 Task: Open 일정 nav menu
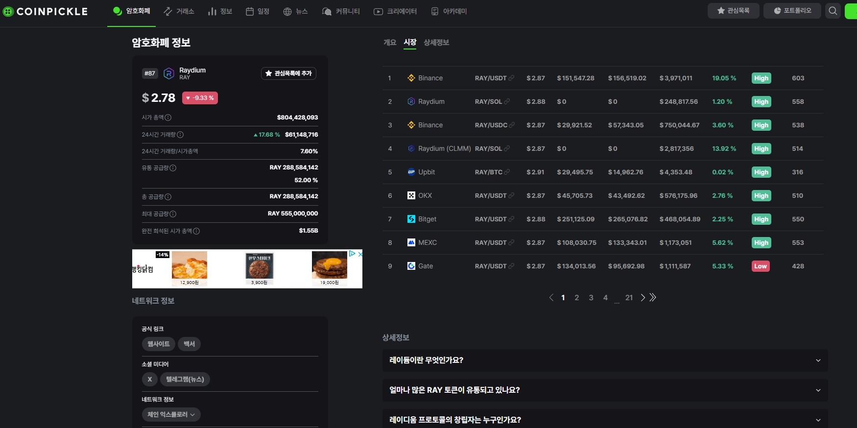pos(258,11)
